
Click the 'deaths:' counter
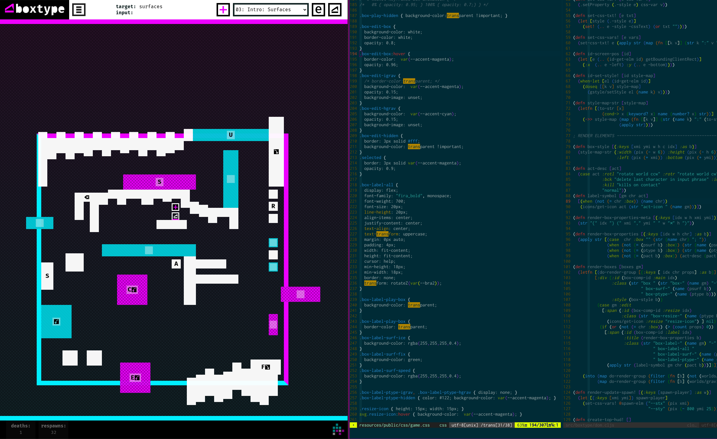click(21, 429)
